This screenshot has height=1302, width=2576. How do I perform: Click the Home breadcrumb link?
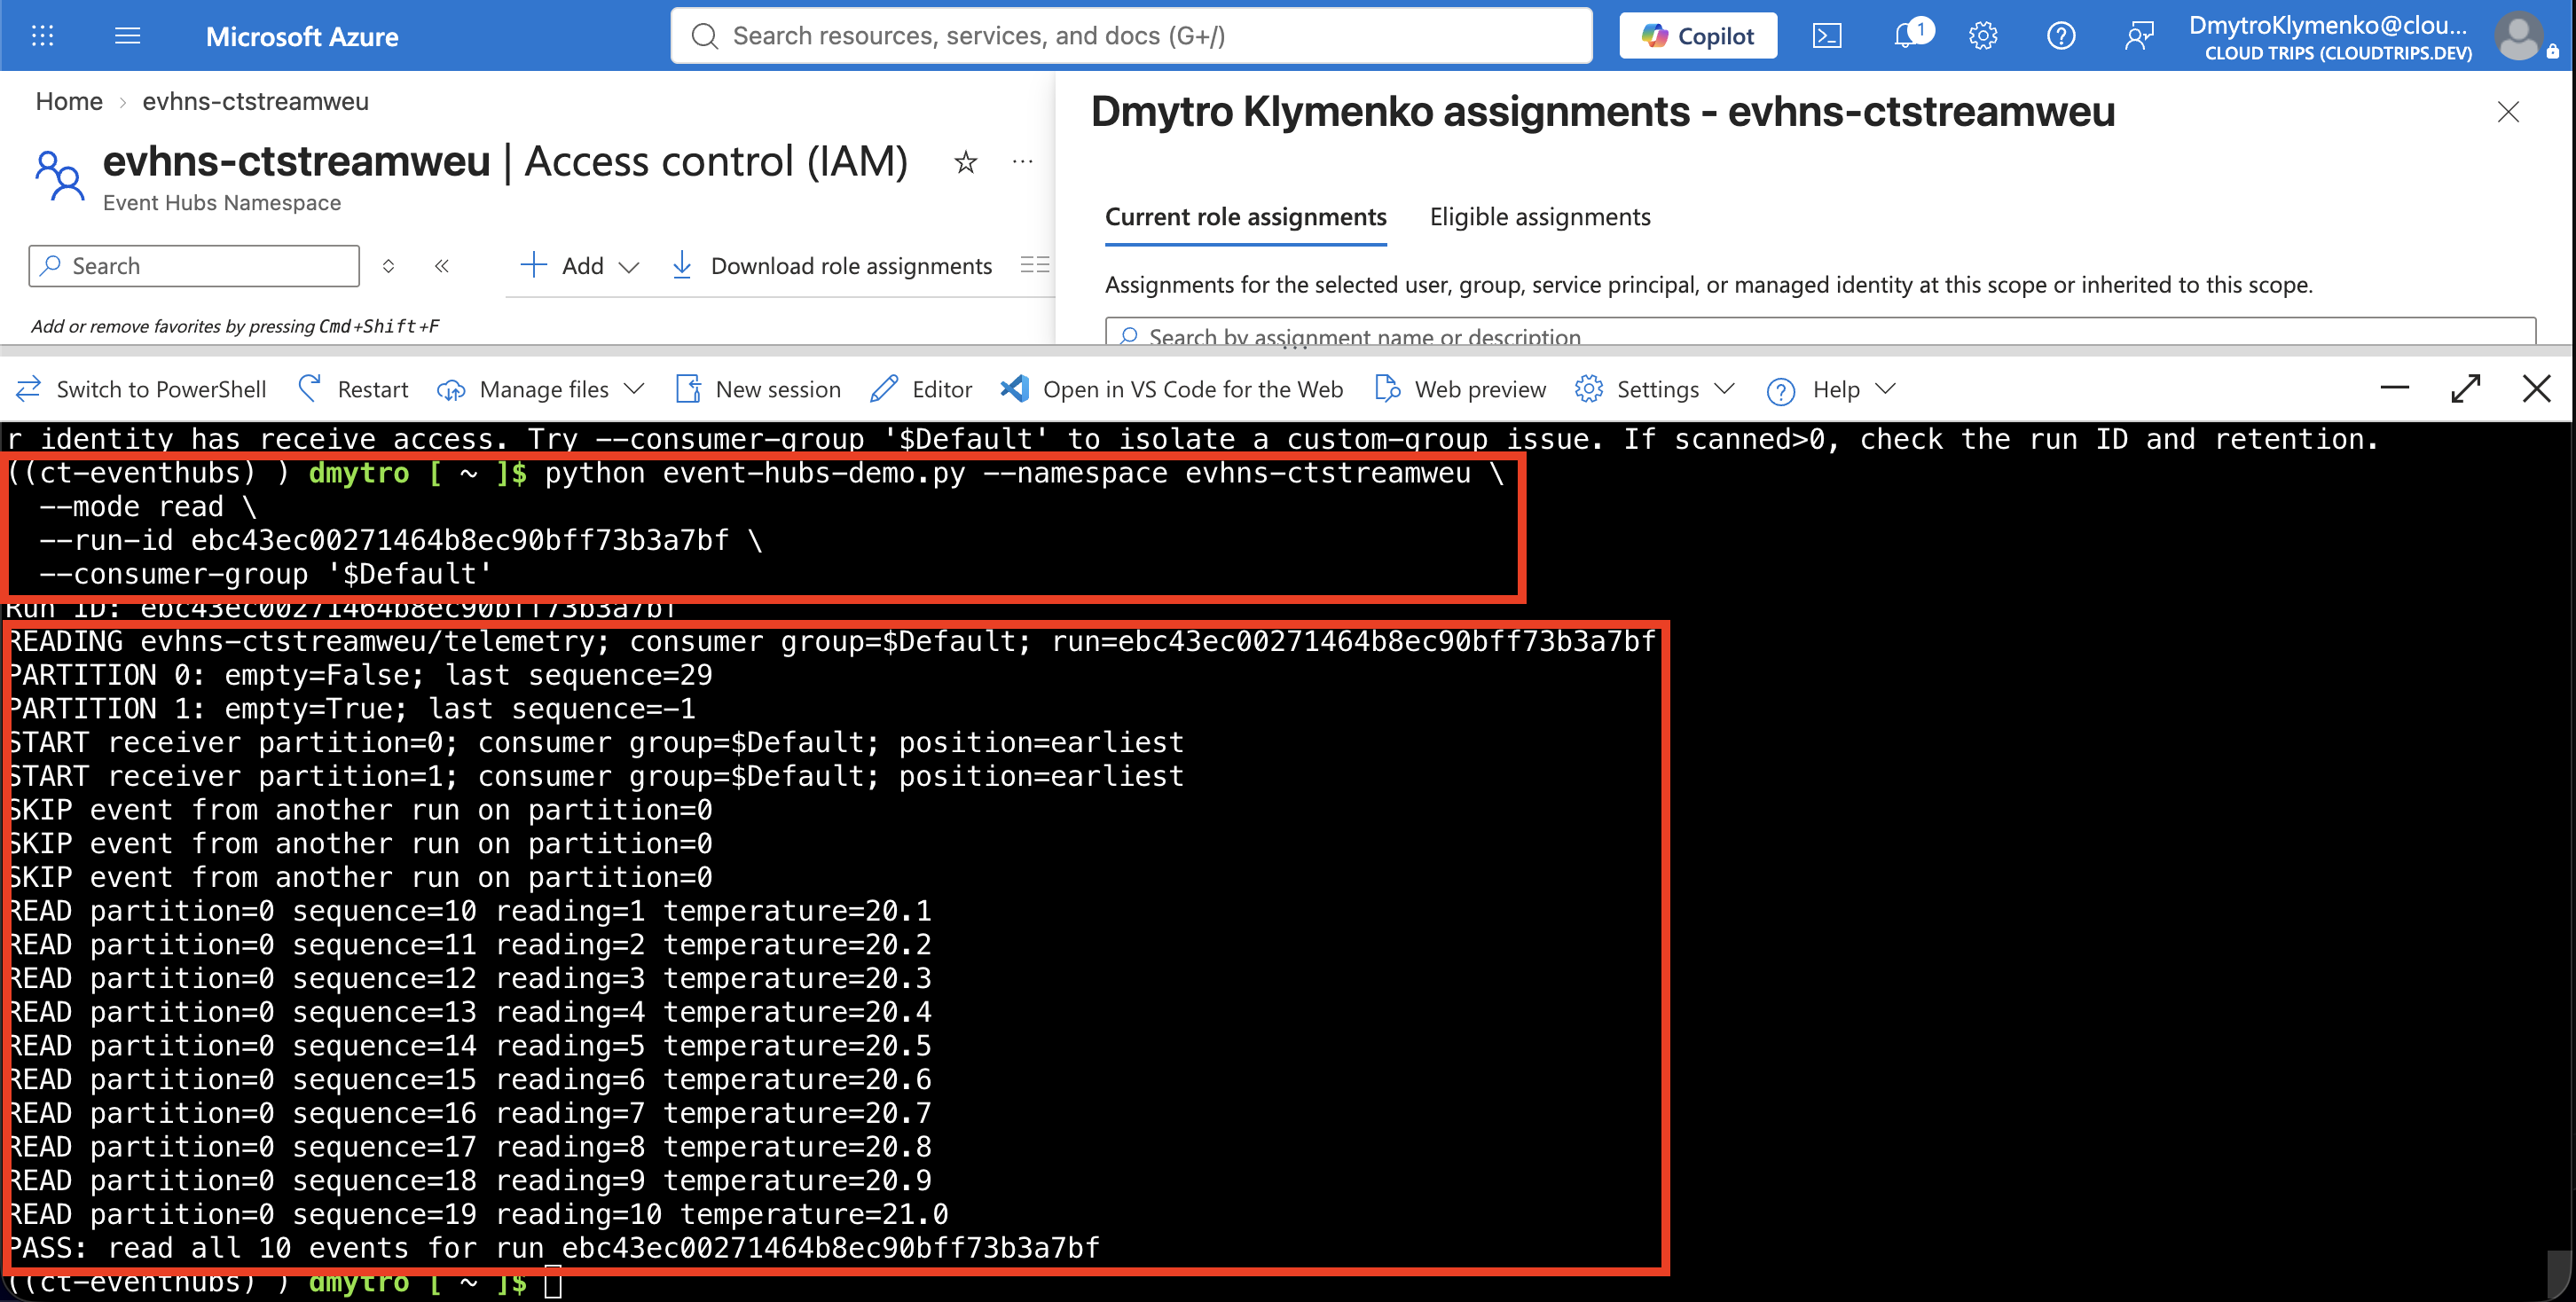69,101
